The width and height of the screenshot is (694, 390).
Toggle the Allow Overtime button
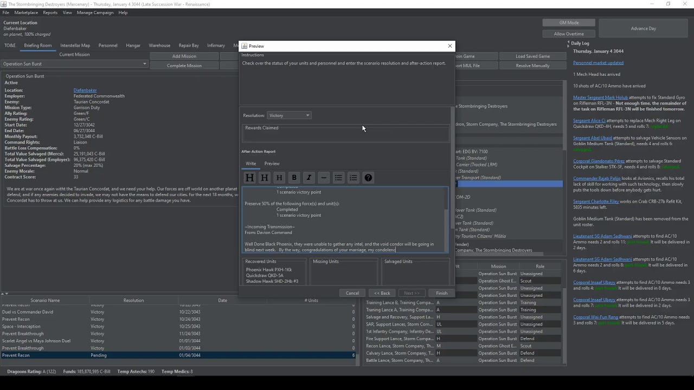pos(569,34)
